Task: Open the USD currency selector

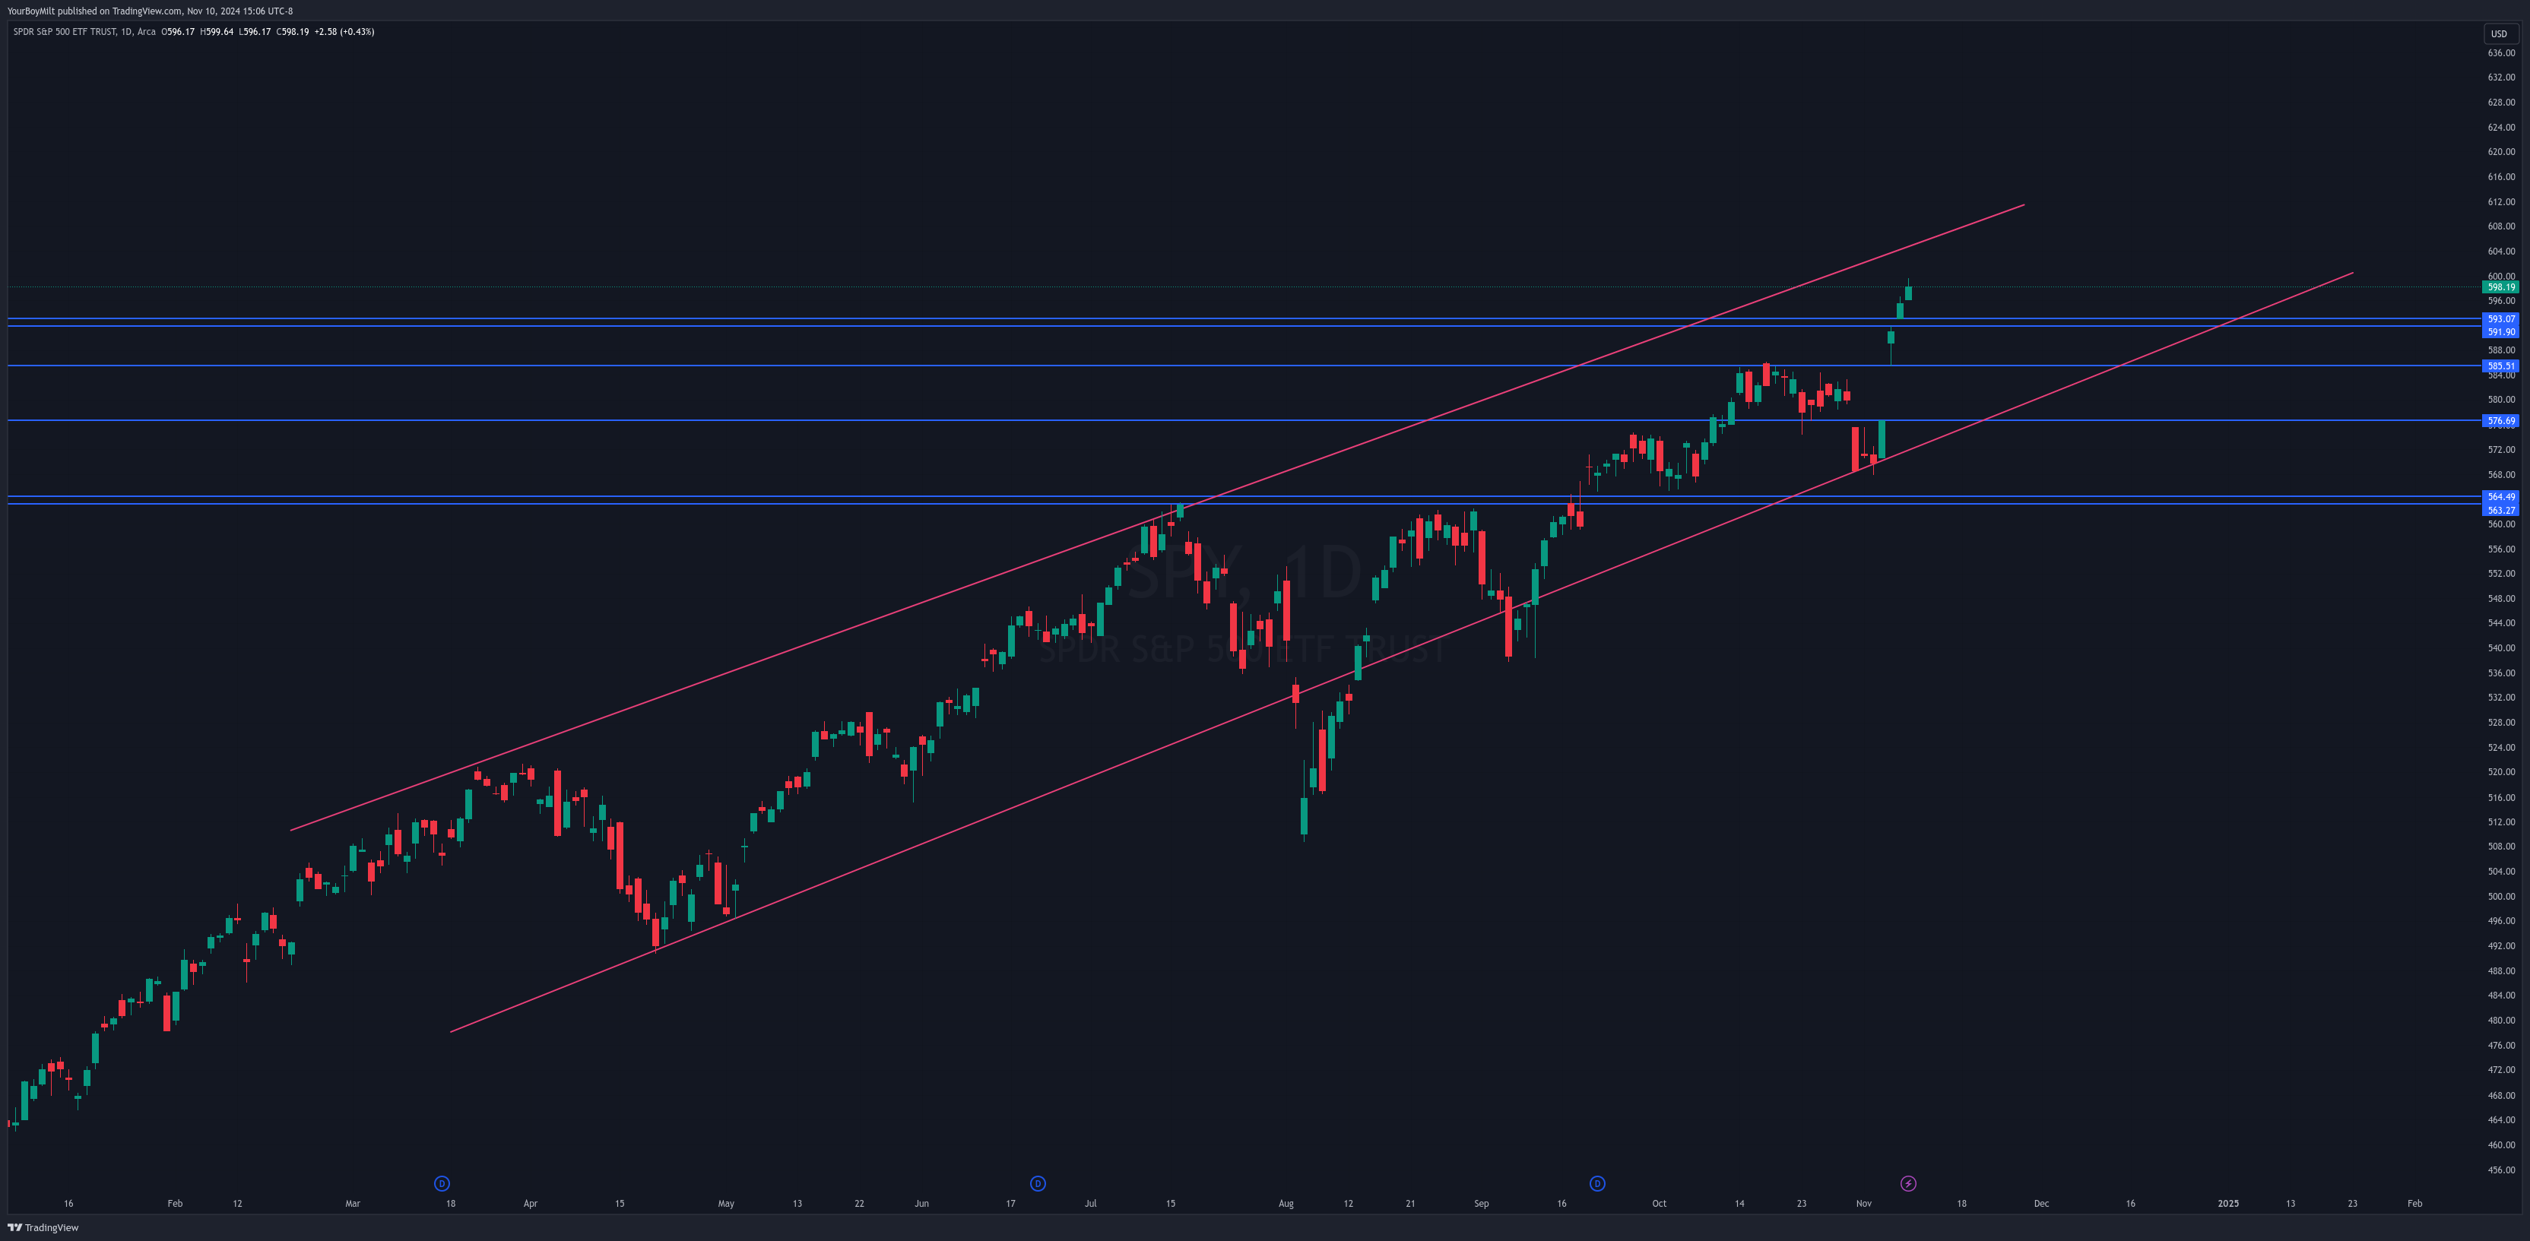Action: (x=2499, y=33)
